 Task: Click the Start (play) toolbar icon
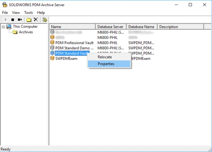tap(6, 20)
